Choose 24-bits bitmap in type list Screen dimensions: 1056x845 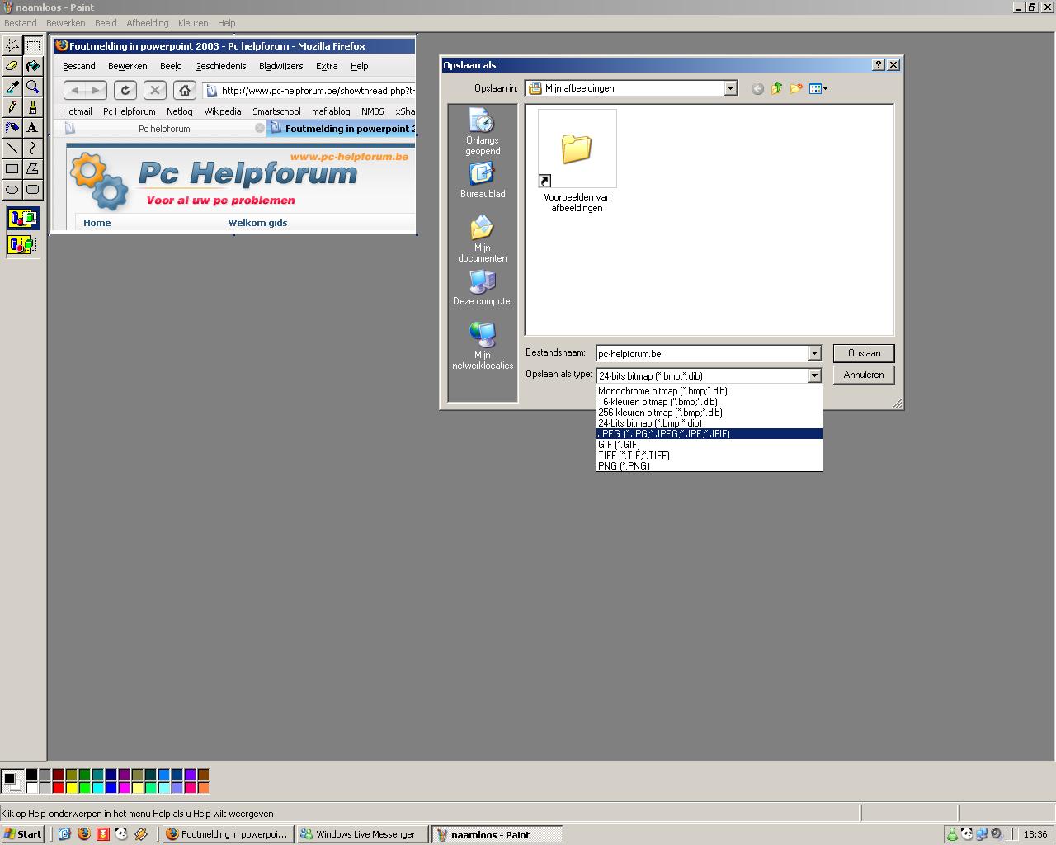tap(709, 423)
